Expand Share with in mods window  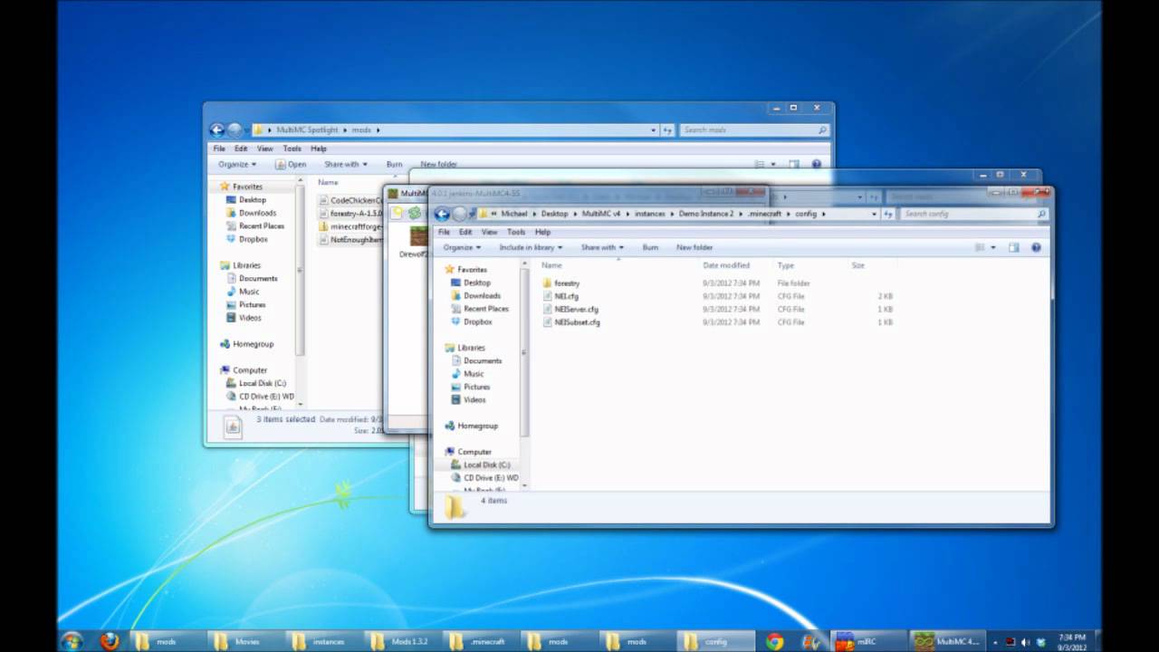point(346,165)
